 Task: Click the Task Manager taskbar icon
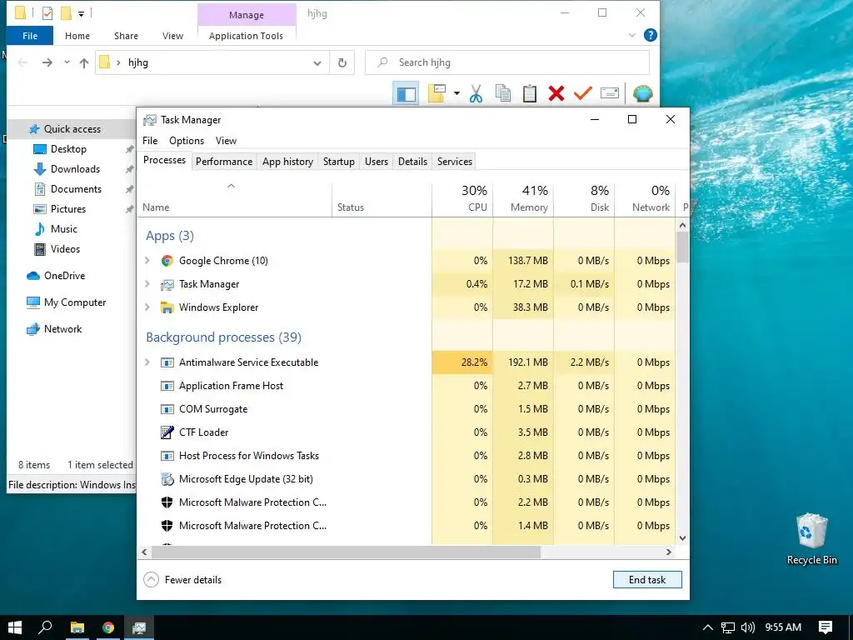pyautogui.click(x=139, y=627)
